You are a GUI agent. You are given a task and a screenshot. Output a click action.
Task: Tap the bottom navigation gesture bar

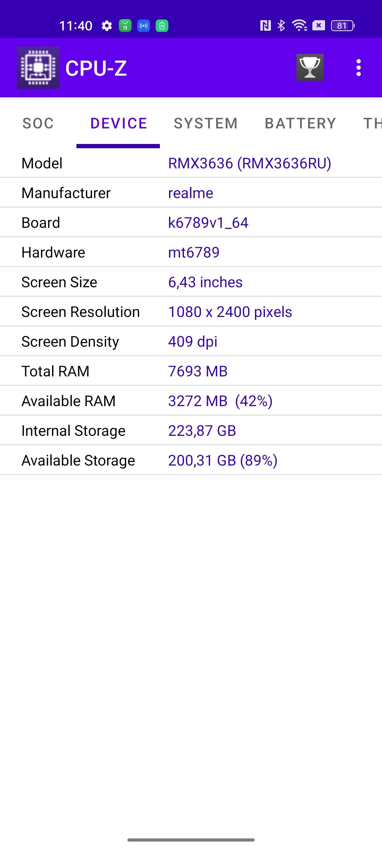(191, 840)
